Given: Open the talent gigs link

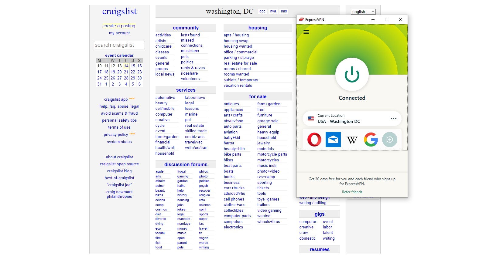Looking at the screenshot, I should coord(328,233).
